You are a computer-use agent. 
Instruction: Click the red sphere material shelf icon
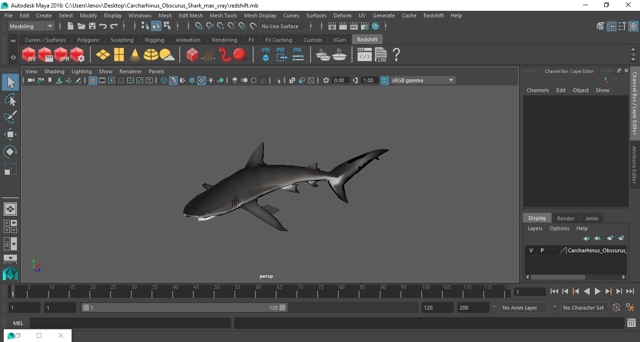click(x=240, y=54)
